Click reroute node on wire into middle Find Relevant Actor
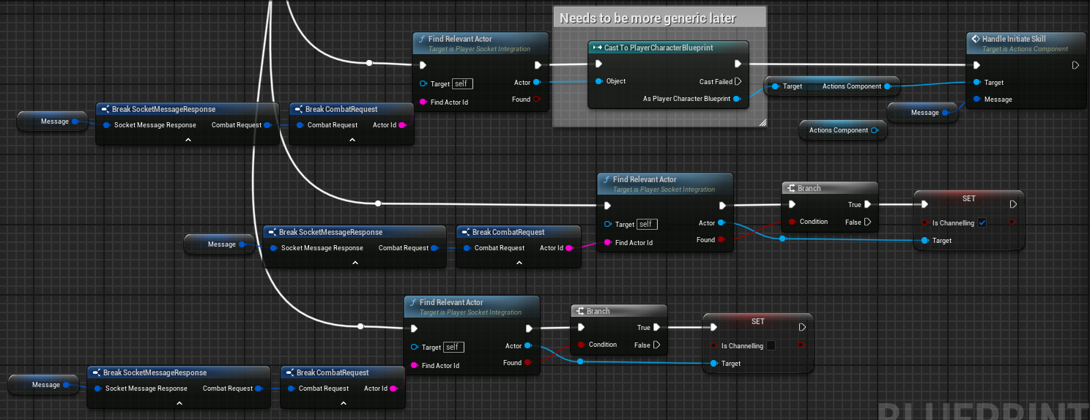The image size is (1090, 420). 378,203
